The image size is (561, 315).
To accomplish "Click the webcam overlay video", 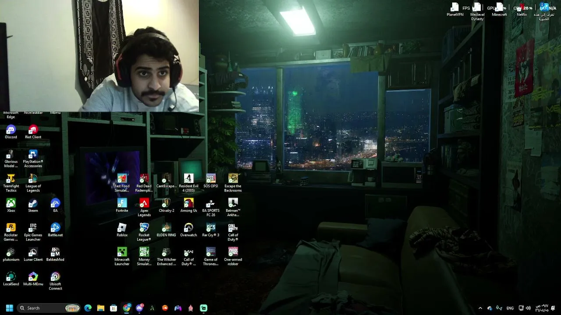I will point(99,56).
